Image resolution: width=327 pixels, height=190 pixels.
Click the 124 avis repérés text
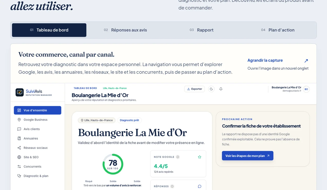click(163, 172)
